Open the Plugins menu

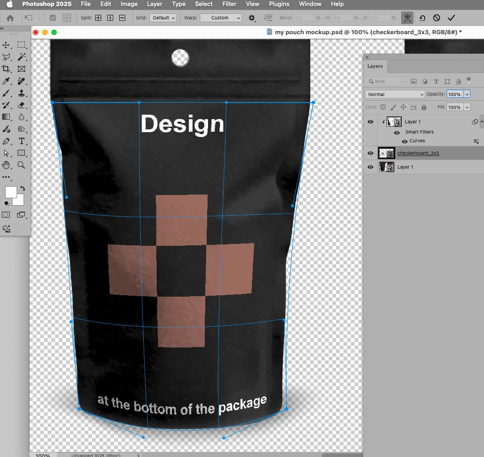(279, 4)
